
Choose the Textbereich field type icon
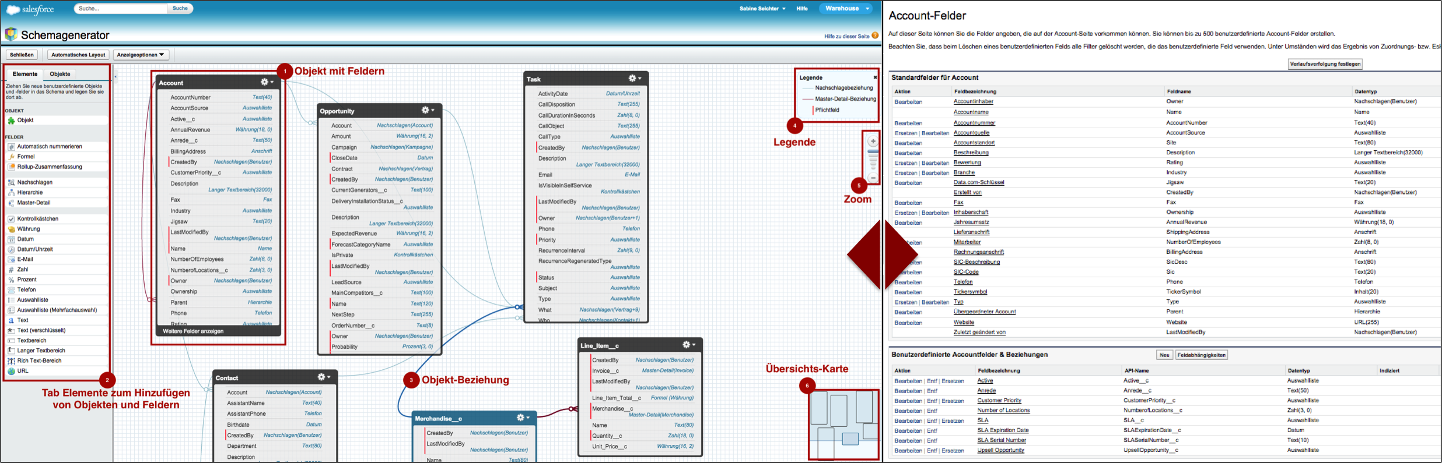tap(11, 341)
